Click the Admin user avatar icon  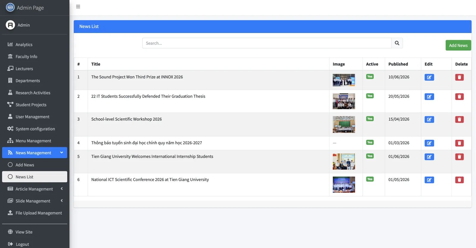pyautogui.click(x=10, y=25)
